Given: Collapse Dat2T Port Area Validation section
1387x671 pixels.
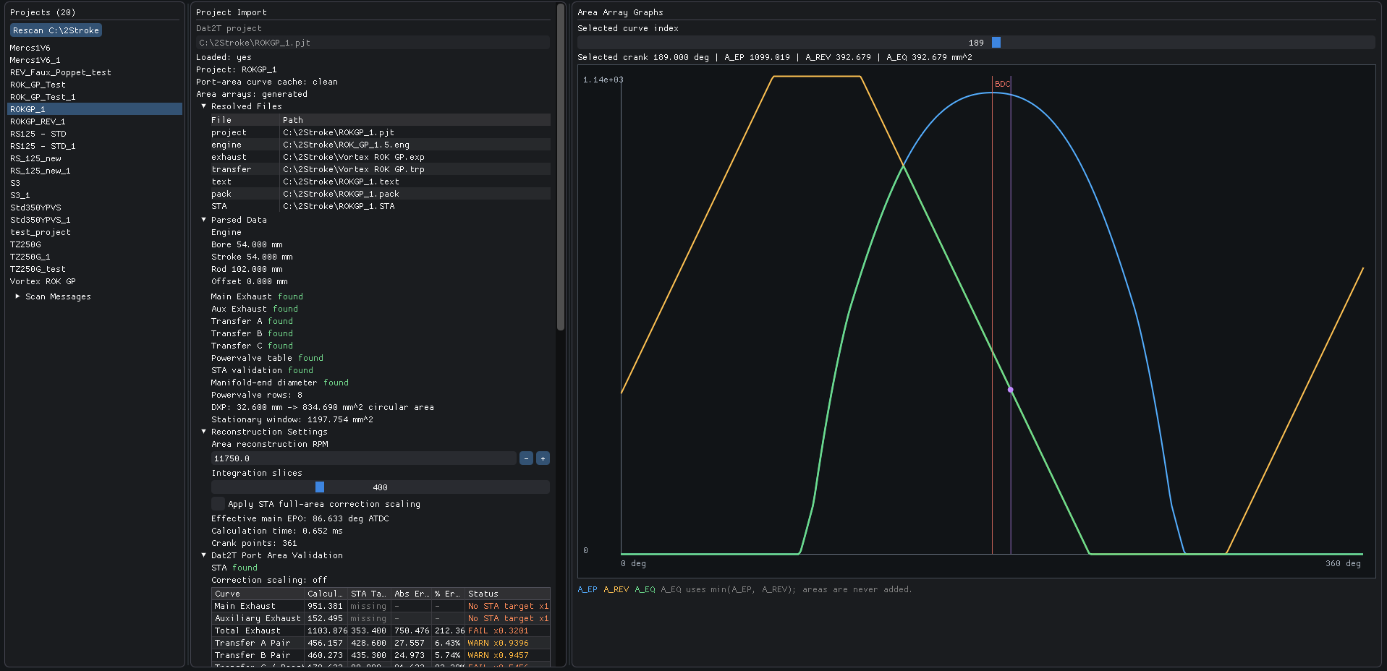Looking at the screenshot, I should coord(204,555).
